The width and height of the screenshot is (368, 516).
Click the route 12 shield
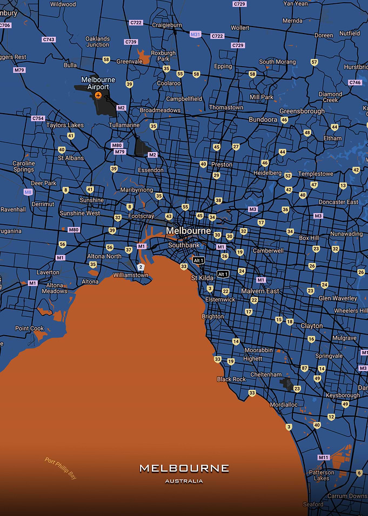tap(331, 417)
